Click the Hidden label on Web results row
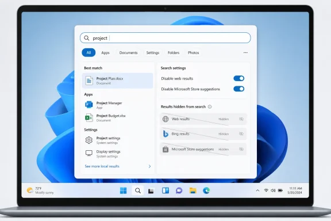The image size is (331, 221). 224,119
